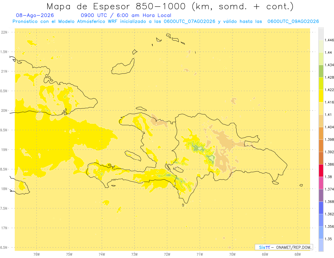The width and height of the screenshot is (334, 258).
Task: Click the legend value '1.428'
Action: [x=330, y=77]
